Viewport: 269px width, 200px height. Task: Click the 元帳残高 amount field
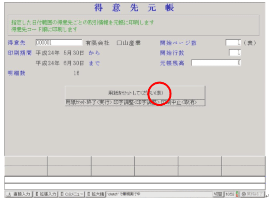tap(216, 63)
